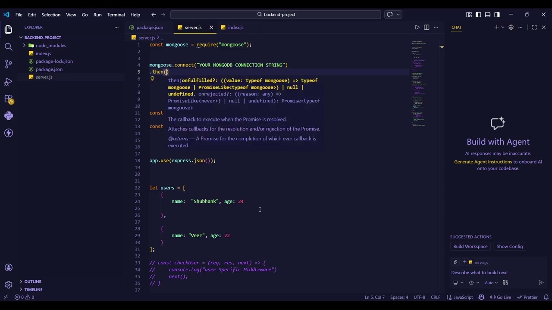Open the Copilot chat dropdown in title bar
552x310 pixels.
398,15
